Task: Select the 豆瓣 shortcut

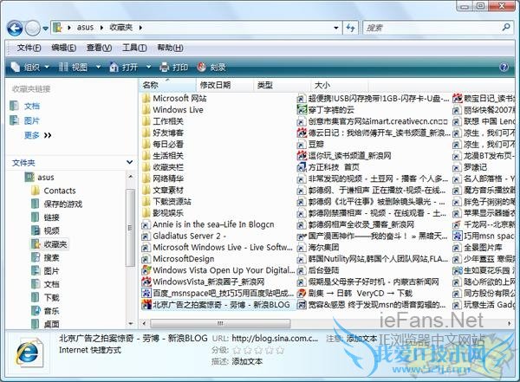Action: (x=310, y=145)
